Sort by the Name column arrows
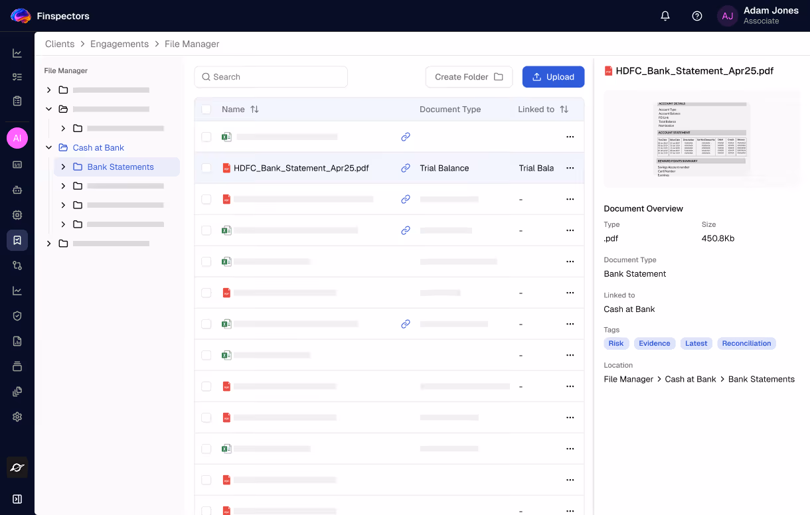Screen dimensions: 810x515 coord(254,109)
